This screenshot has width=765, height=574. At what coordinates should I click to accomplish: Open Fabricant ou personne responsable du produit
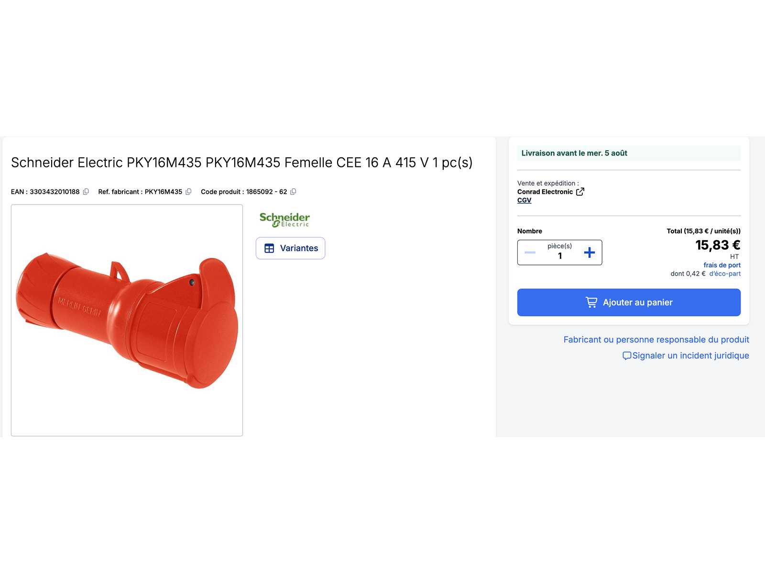656,340
